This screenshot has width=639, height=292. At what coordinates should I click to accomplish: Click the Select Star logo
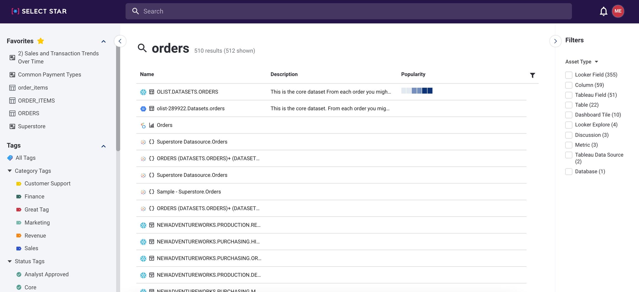point(39,11)
